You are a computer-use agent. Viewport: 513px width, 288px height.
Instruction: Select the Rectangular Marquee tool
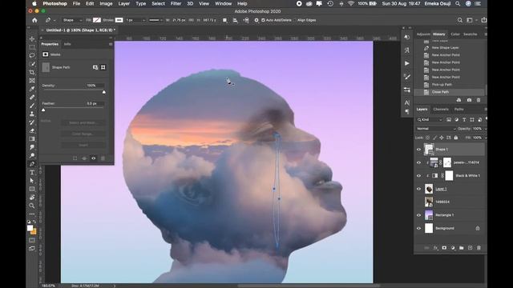click(32, 47)
